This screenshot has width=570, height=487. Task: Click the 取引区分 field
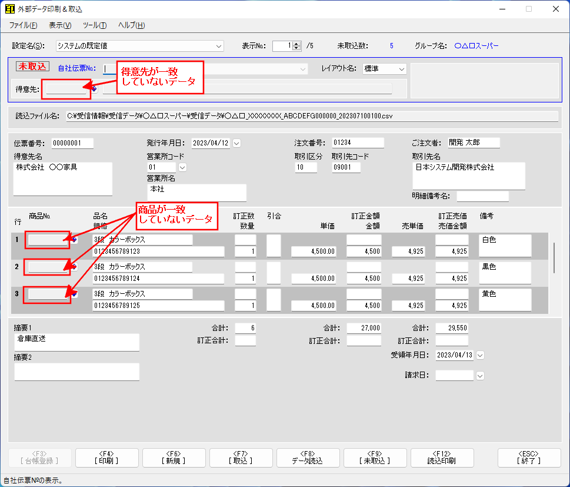[x=305, y=167]
